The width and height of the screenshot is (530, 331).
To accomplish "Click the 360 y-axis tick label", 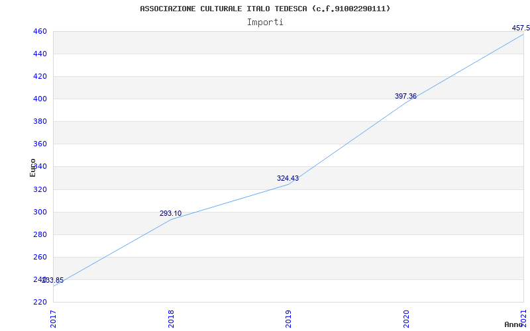I will (40, 144).
